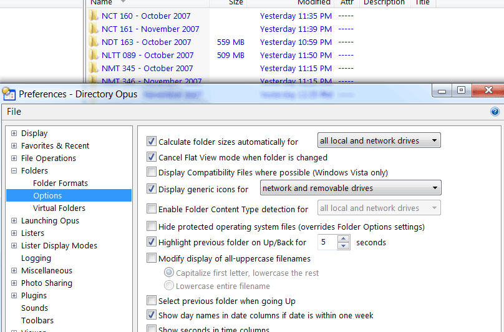Decrease highlight seconds with down arrow

[344, 246]
